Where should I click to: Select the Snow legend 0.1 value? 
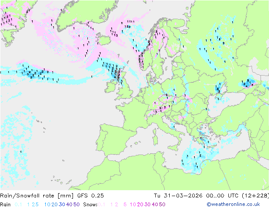point(101,205)
